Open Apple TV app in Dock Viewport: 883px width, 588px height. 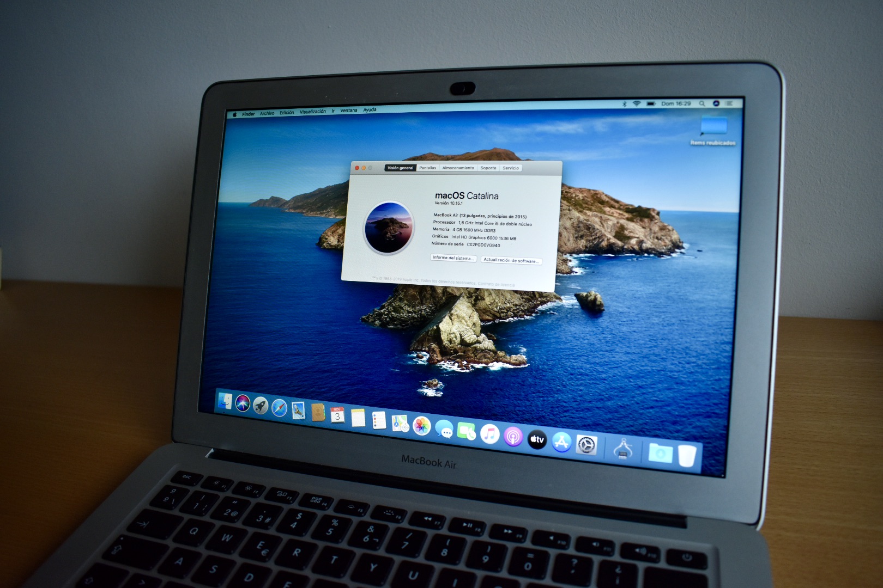point(537,439)
